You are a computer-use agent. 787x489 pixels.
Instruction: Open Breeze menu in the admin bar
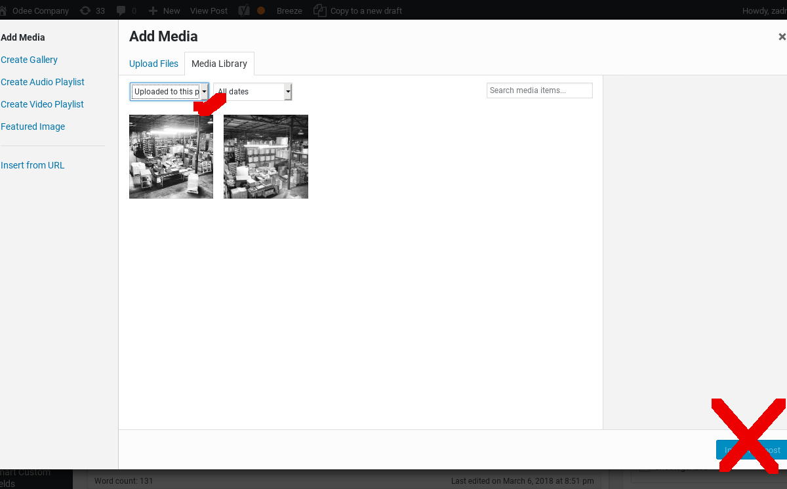coord(289,10)
